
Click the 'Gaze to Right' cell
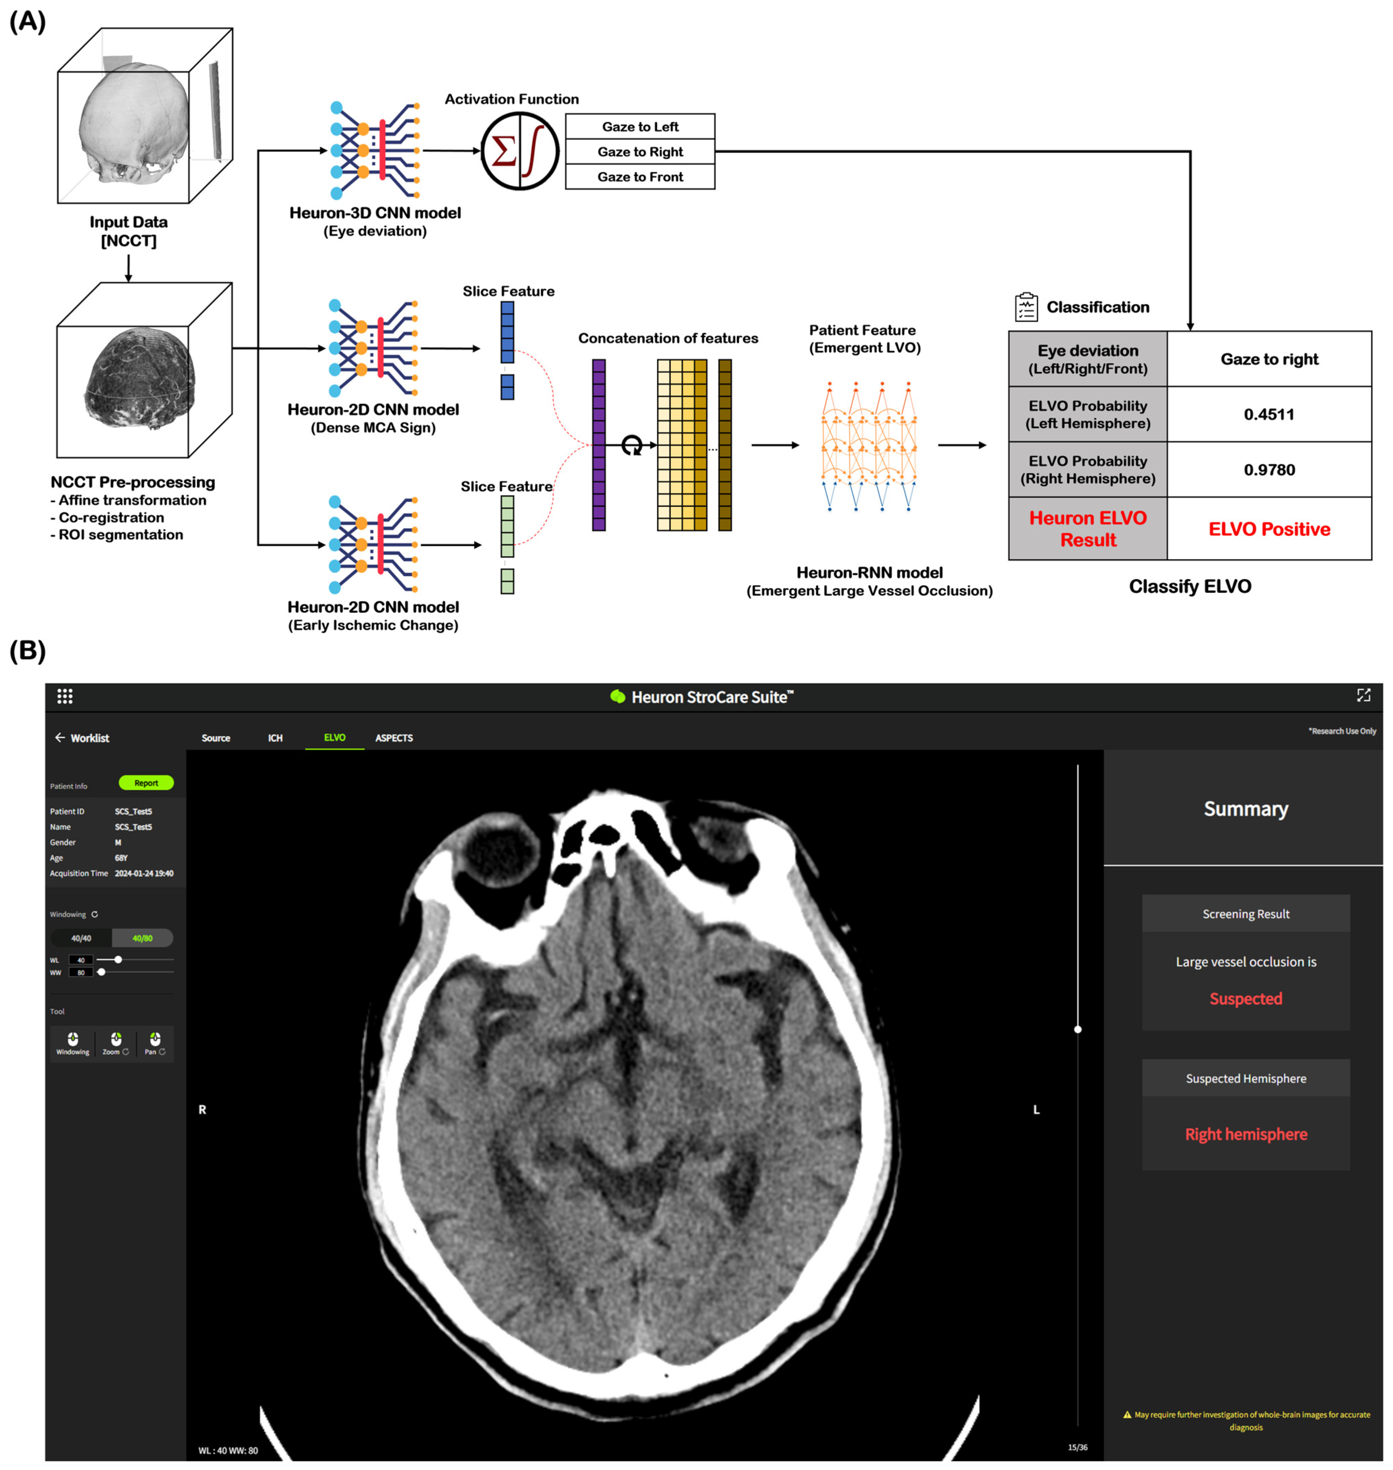pos(640,151)
